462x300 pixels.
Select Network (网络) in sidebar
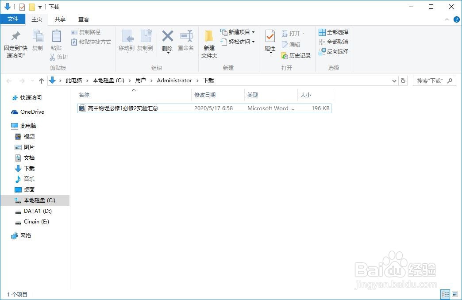21,235
